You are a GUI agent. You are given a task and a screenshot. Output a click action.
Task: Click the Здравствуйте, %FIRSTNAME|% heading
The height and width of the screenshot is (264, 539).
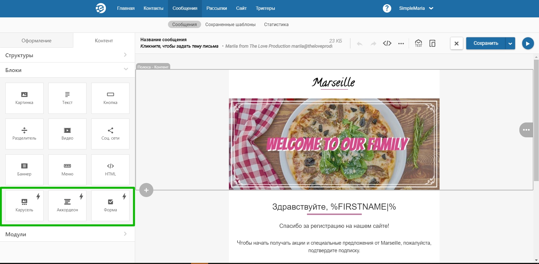pyautogui.click(x=334, y=207)
